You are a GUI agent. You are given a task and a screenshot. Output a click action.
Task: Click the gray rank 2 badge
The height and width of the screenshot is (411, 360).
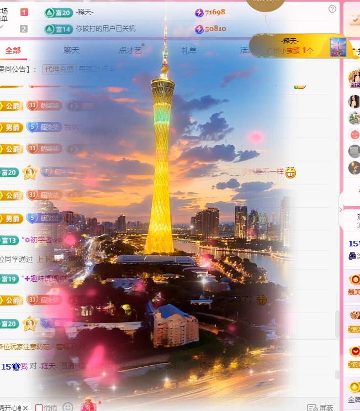(24, 29)
